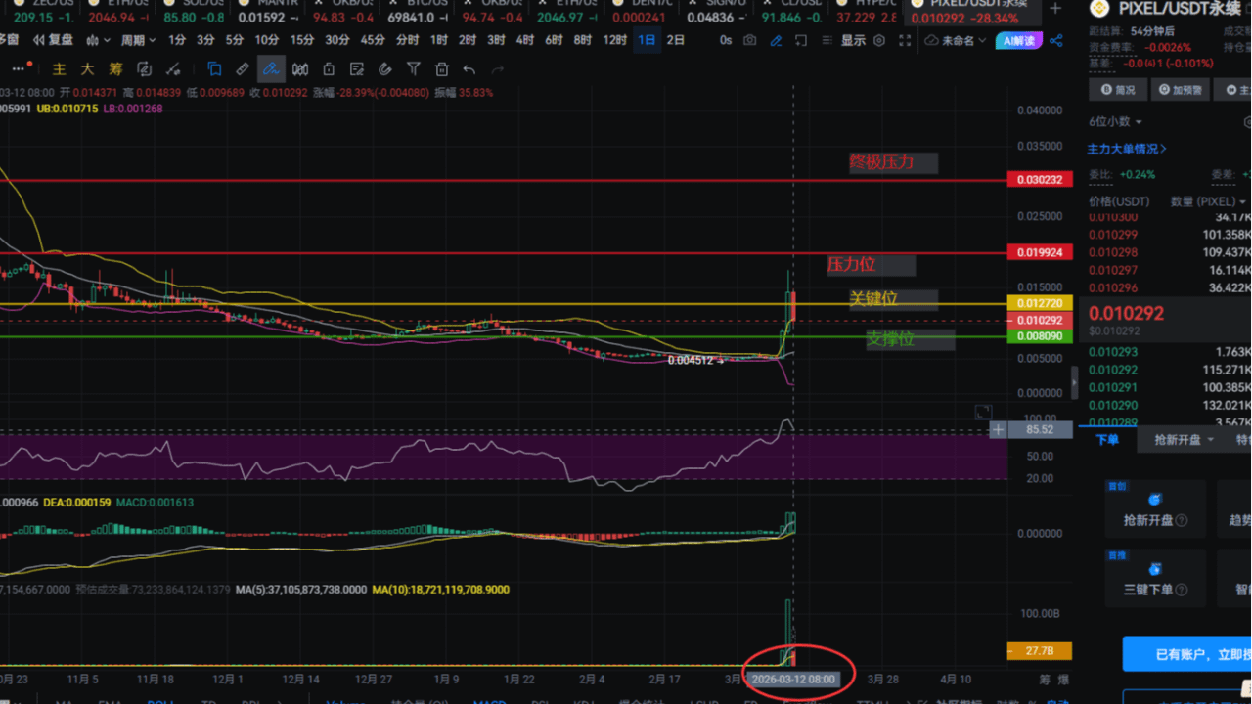Toggle the 主 indicator button
This screenshot has height=704, width=1252.
pos(60,69)
